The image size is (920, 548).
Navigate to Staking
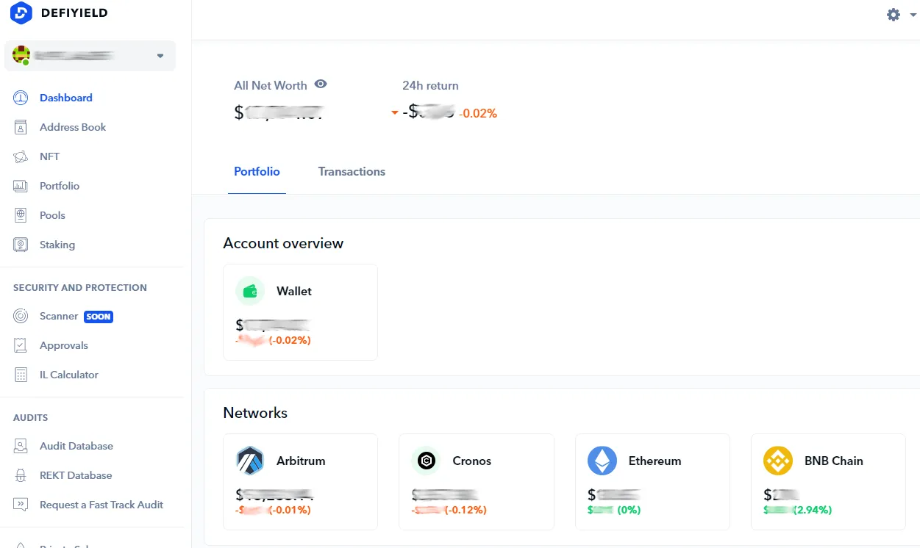57,245
